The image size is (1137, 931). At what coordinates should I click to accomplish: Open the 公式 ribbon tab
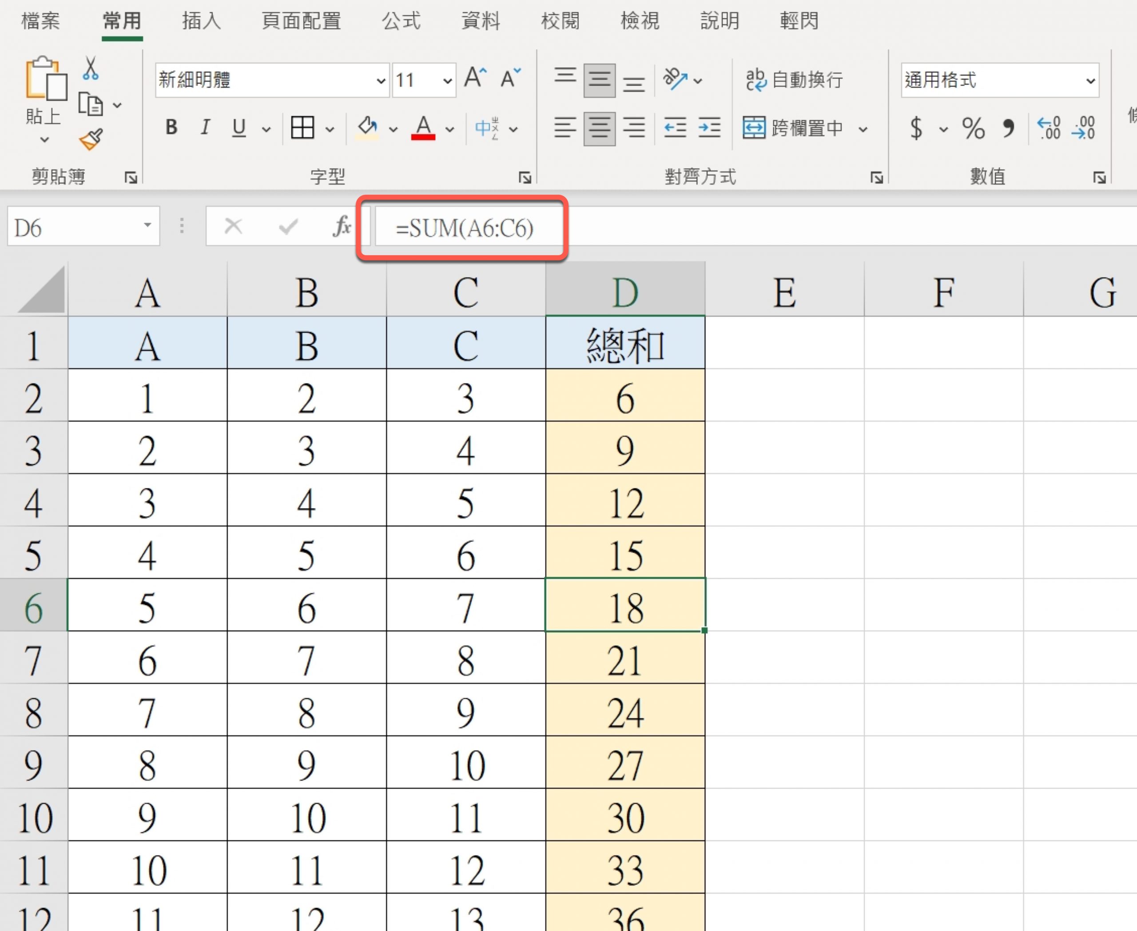point(401,21)
